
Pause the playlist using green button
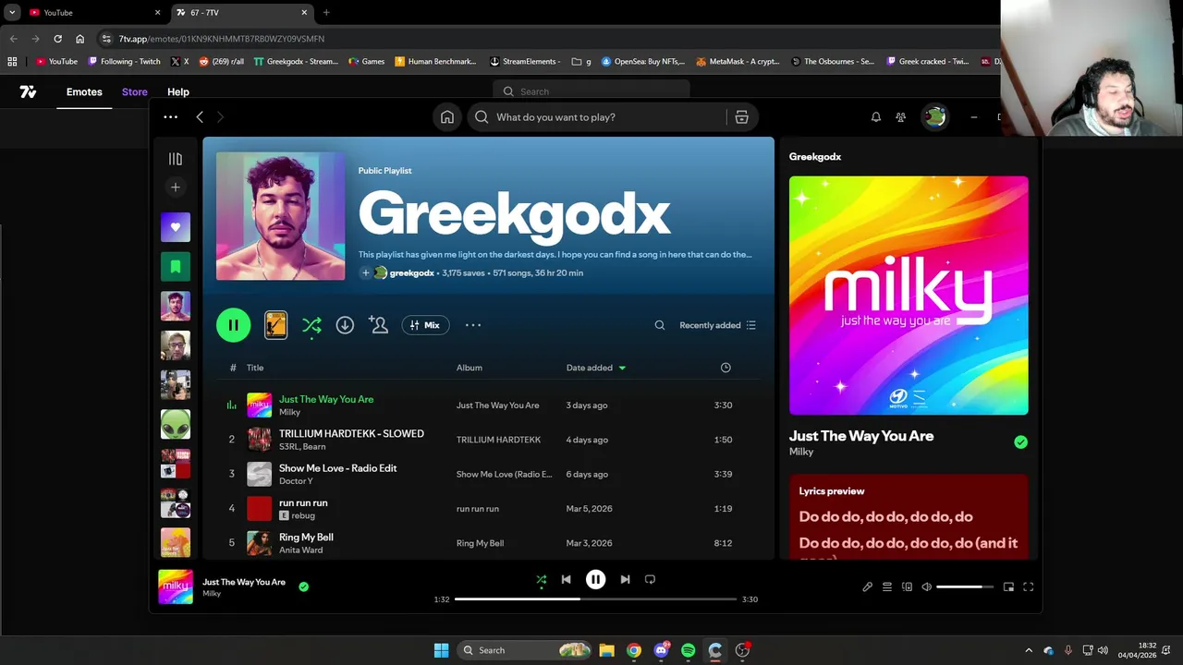[233, 325]
